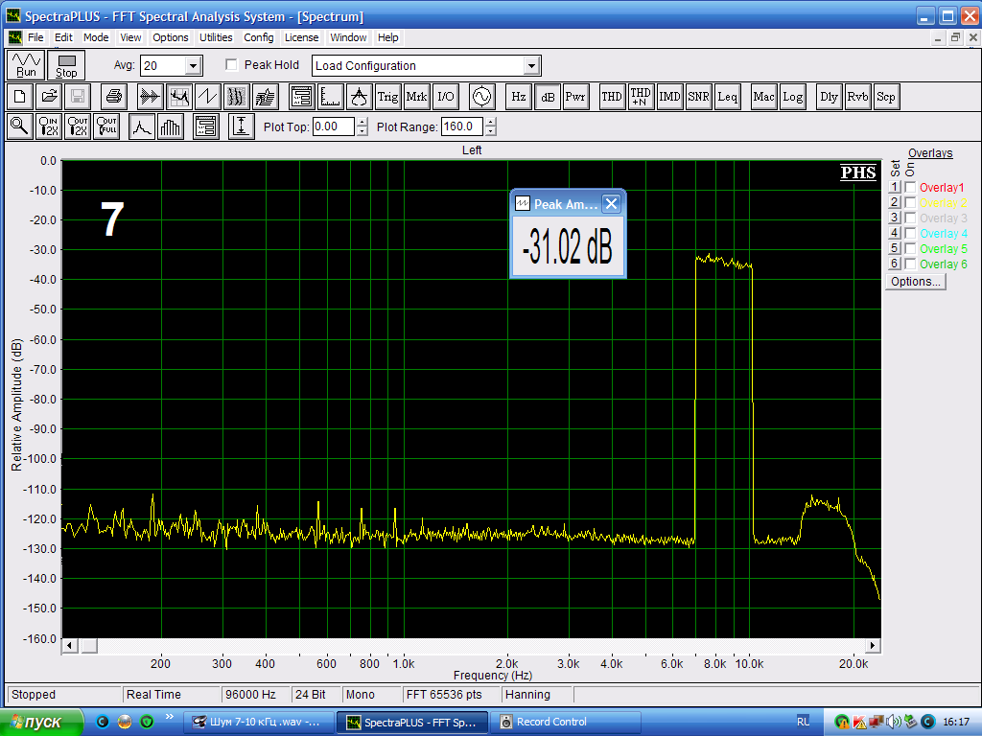Image resolution: width=982 pixels, height=736 pixels.
Task: Open the Mrk marker settings
Action: 416,97
